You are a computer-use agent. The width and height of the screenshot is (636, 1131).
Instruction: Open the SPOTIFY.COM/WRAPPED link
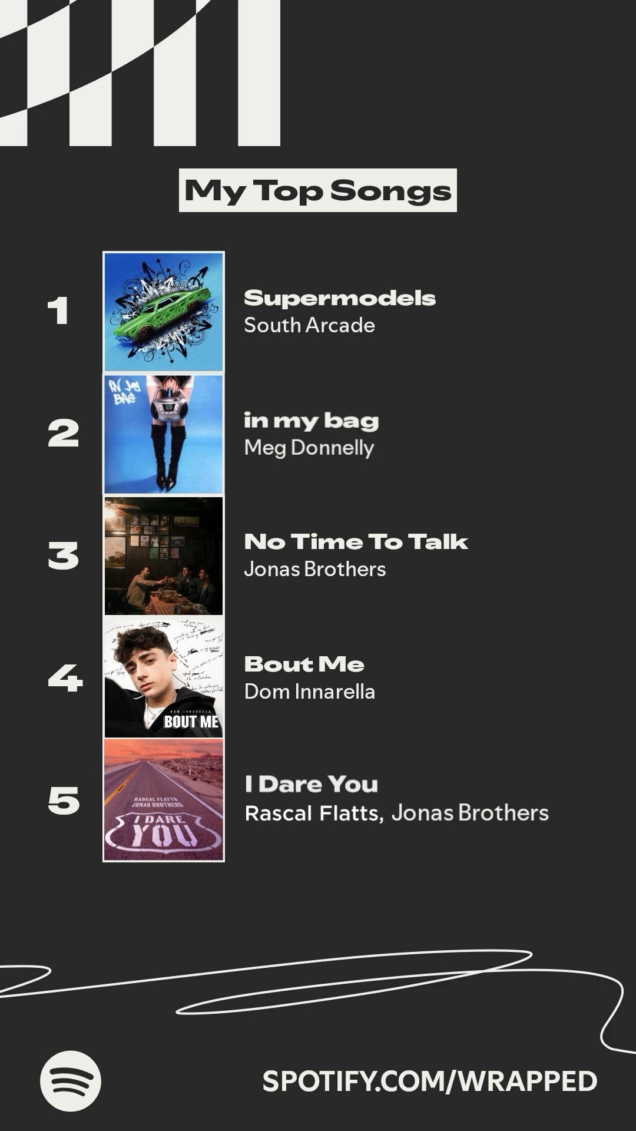pos(429,1082)
